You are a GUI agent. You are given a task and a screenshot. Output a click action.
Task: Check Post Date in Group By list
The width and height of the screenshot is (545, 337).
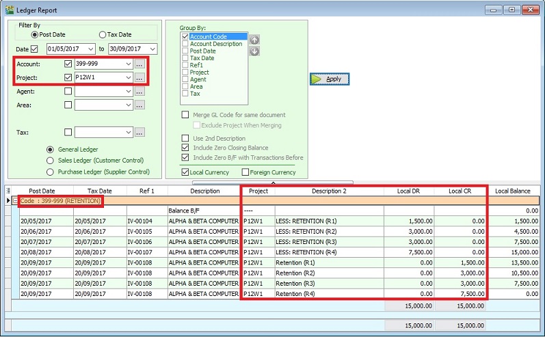click(x=185, y=51)
